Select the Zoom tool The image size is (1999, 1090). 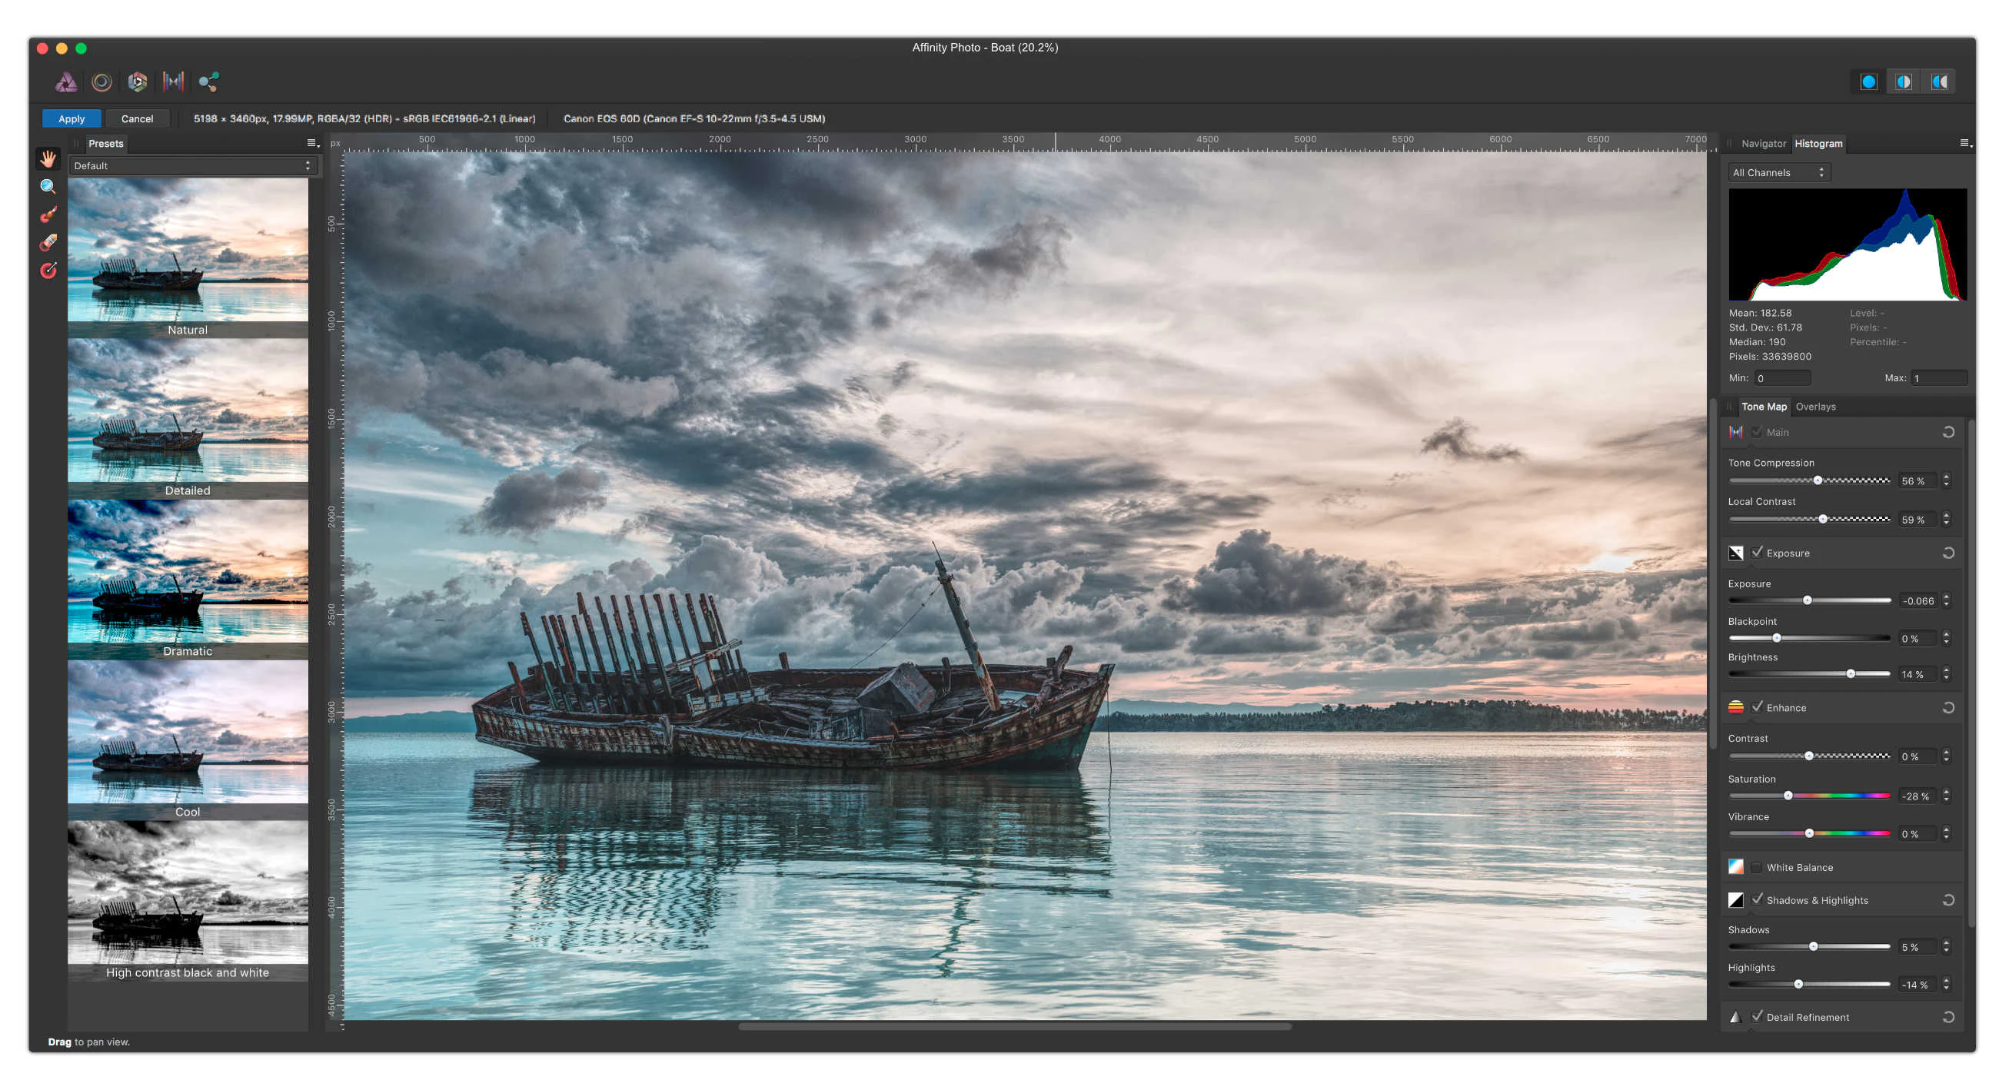click(48, 186)
